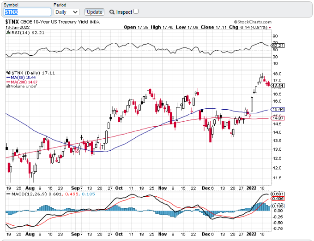Click the magnifier Inspect icon
Screen dimensions: 314x241
point(112,12)
